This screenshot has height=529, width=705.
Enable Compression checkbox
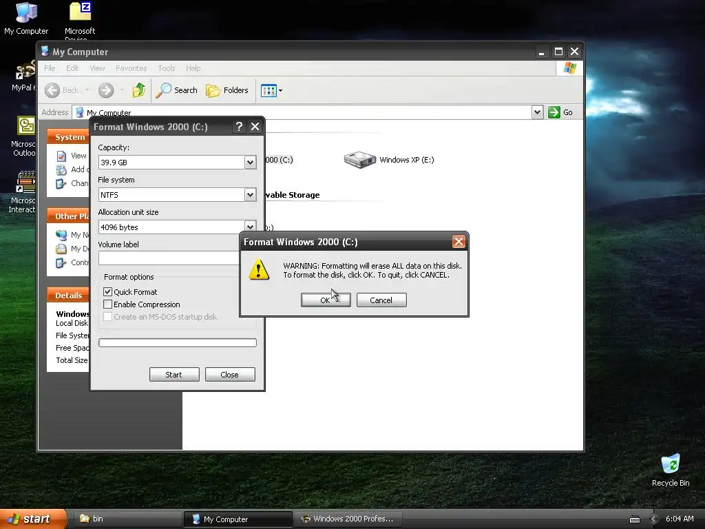click(x=108, y=304)
